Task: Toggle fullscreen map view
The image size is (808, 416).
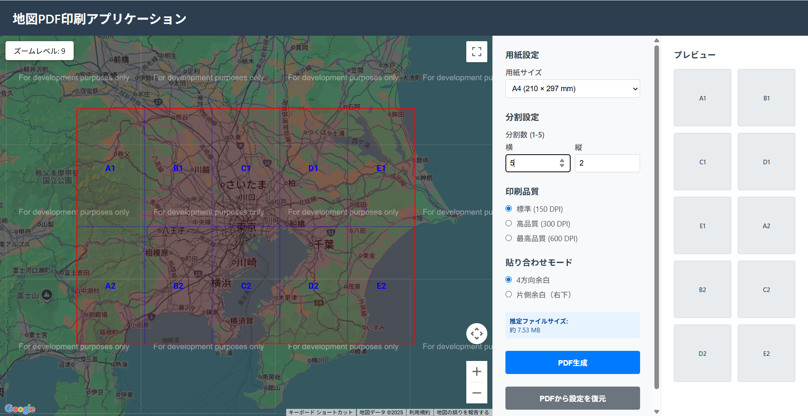Action: 477,52
